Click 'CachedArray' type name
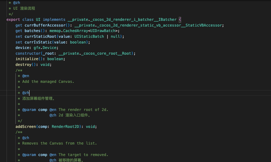 click(76, 31)
